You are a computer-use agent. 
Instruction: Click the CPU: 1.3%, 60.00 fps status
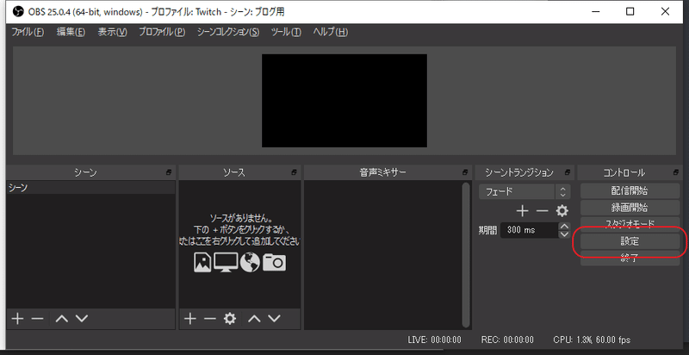point(592,339)
